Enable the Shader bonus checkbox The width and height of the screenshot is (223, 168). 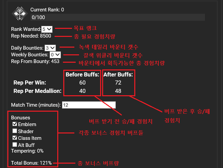coord(15,131)
